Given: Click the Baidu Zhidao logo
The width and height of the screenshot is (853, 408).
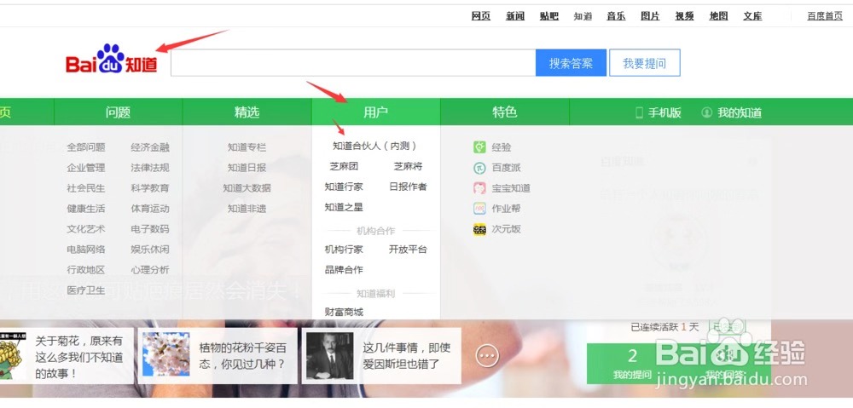Looking at the screenshot, I should [112, 60].
